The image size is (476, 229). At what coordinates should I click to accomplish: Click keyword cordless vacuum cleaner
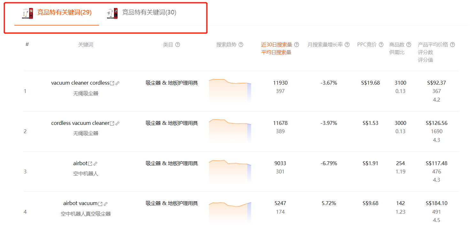(x=80, y=123)
